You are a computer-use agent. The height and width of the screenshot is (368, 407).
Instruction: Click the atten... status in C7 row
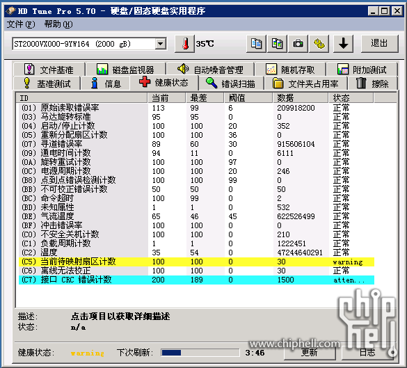click(x=349, y=280)
